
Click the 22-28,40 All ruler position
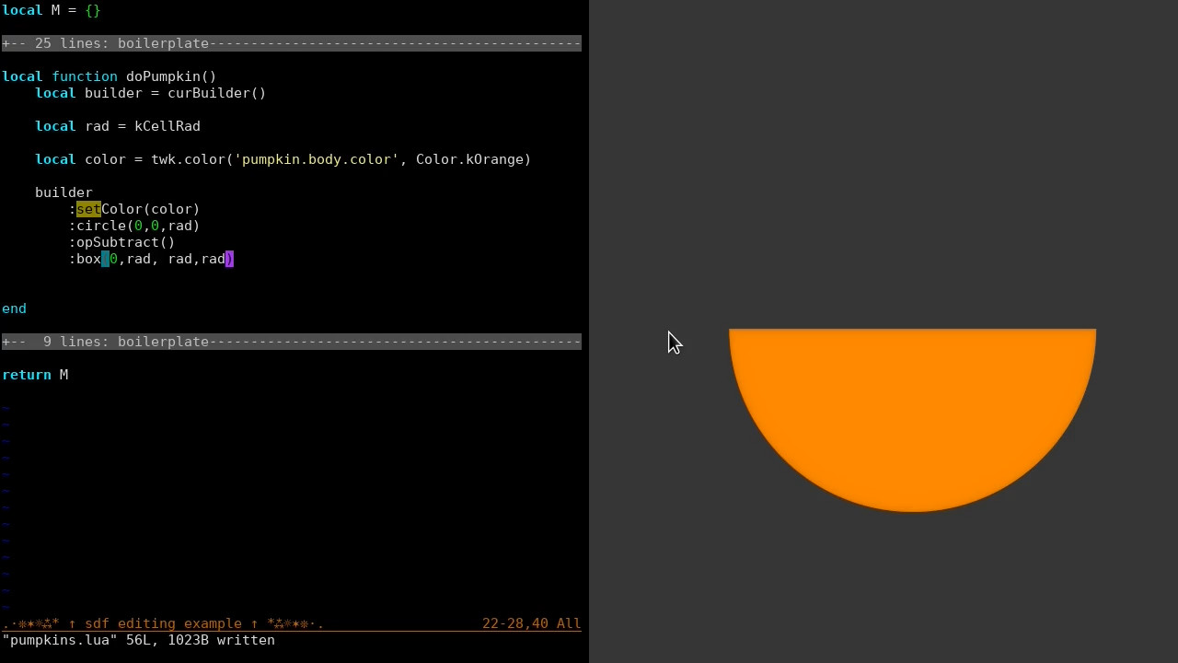pyautogui.click(x=532, y=623)
